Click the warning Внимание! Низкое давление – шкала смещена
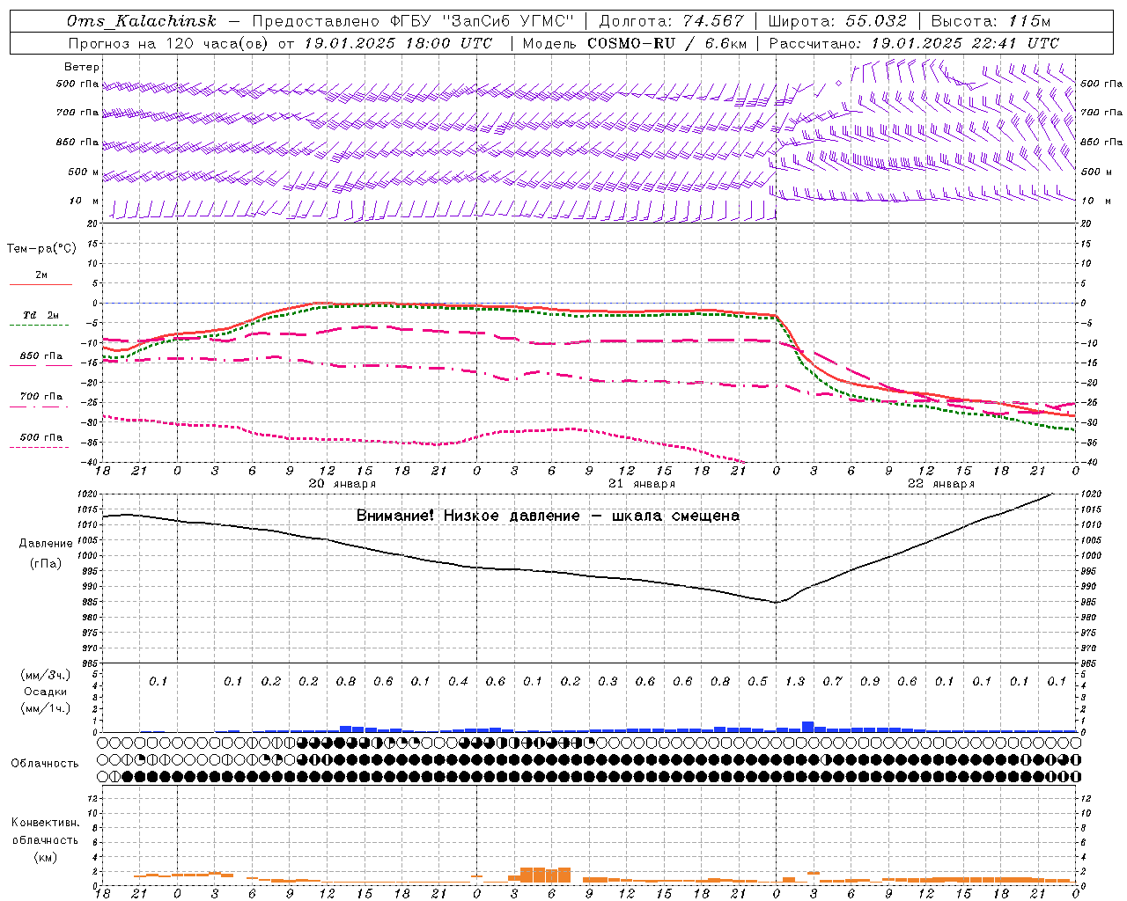The height and width of the screenshot is (901, 1127). [548, 516]
